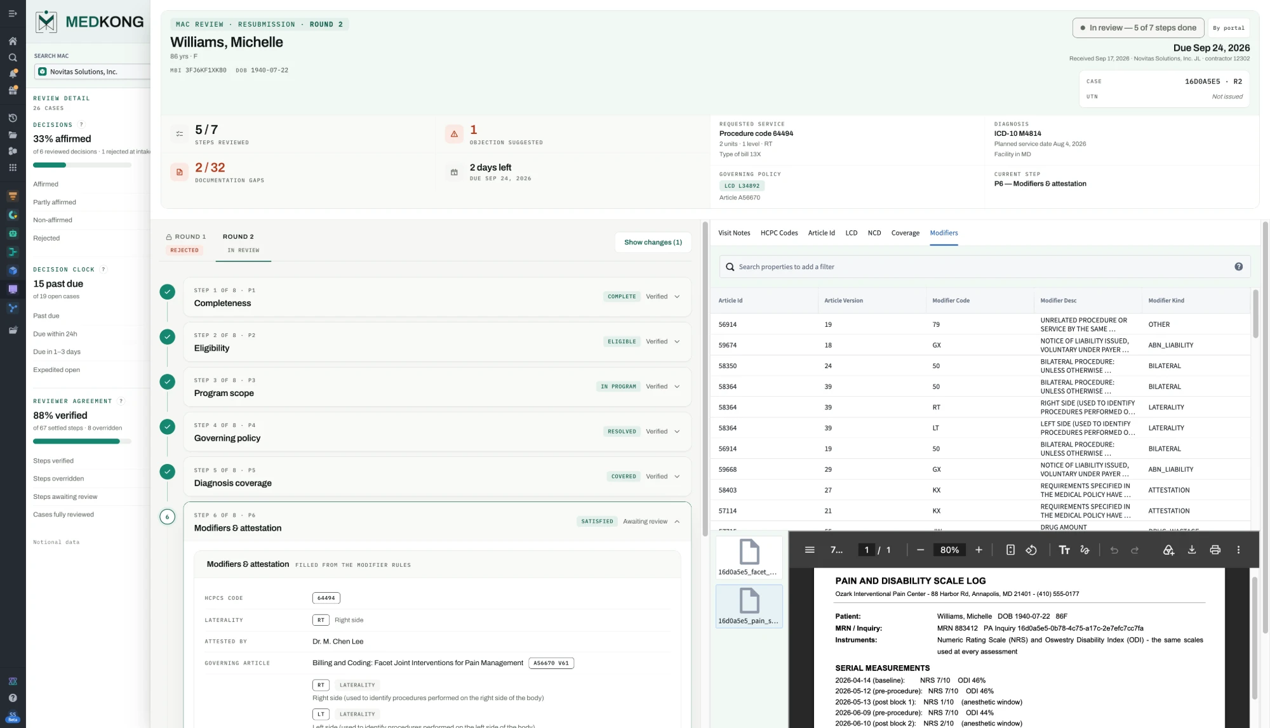Collapse the Modifiers & attestation step
1270x728 pixels.
(x=677, y=522)
